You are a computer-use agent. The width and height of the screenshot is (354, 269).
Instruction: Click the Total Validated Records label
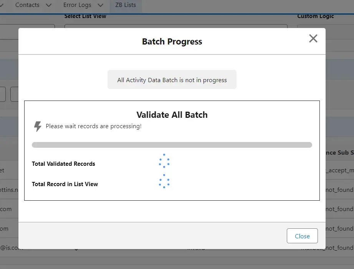[63, 164]
